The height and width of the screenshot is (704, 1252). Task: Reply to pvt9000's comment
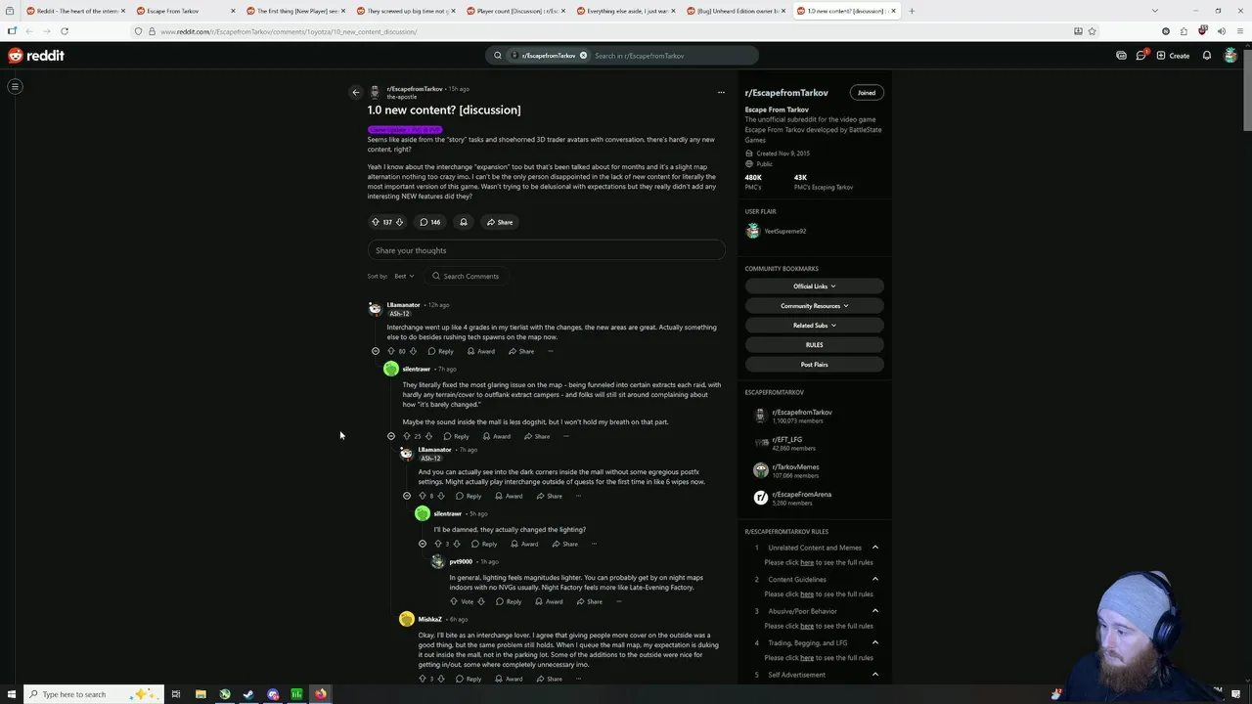(508, 601)
